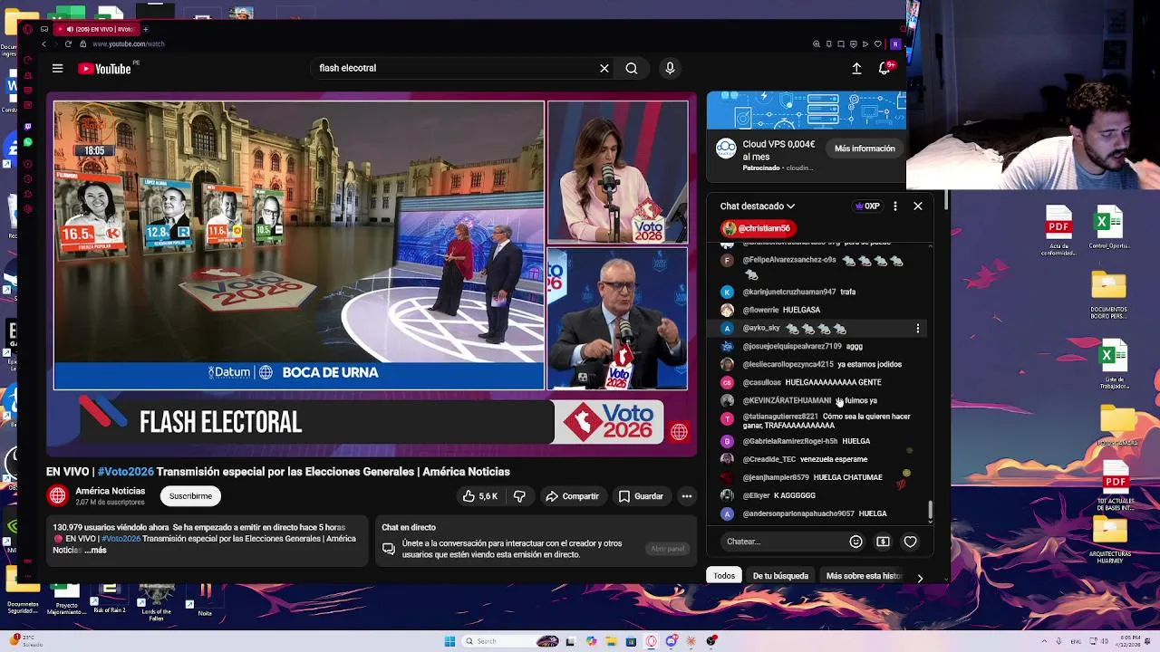Dislike the video with thumbs-down
The image size is (1160, 652).
[519, 496]
